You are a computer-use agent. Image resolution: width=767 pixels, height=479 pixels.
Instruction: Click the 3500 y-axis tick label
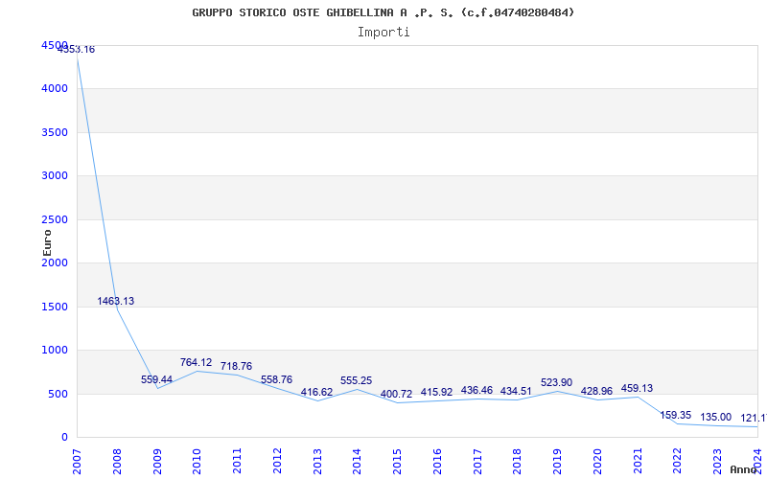click(x=55, y=132)
